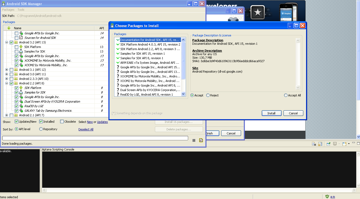Click Display Selected Console monitor icon

pyautogui.click(x=335, y=144)
